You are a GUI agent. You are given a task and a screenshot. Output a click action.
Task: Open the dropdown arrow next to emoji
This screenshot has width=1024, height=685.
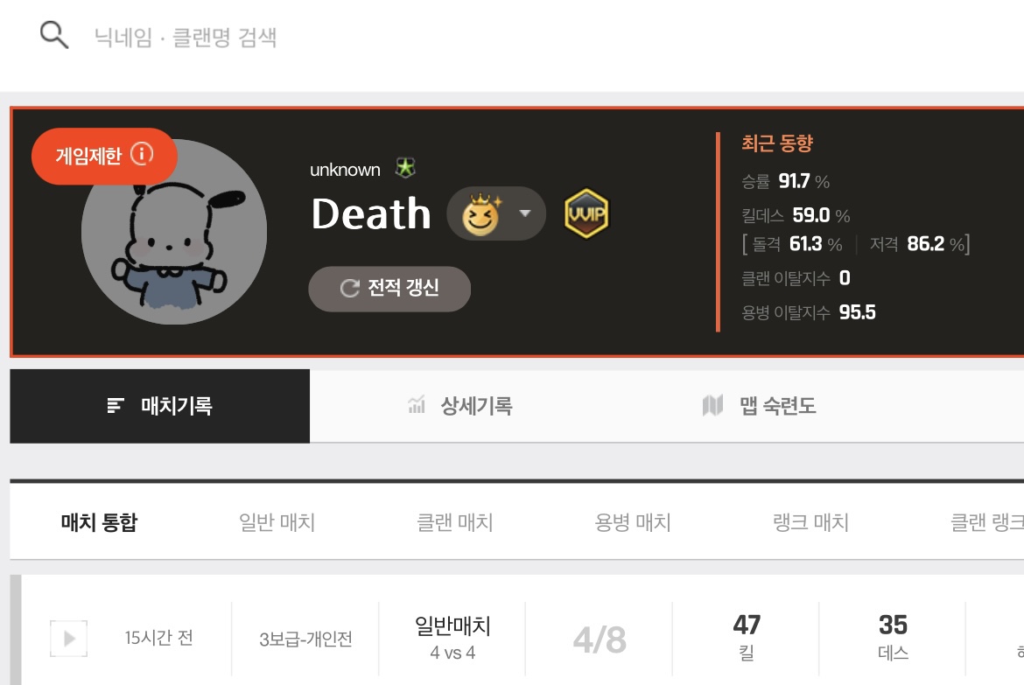(x=524, y=213)
